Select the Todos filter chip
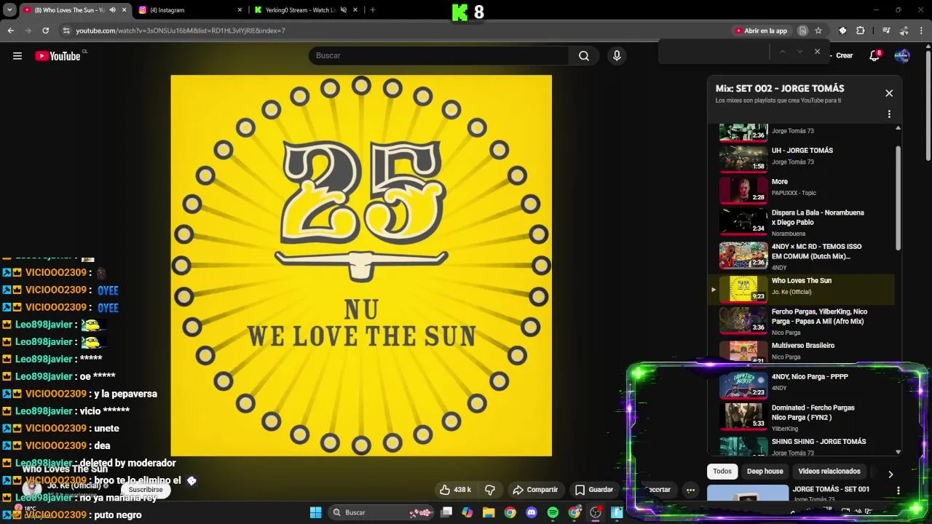Image resolution: width=932 pixels, height=524 pixels. coord(722,472)
